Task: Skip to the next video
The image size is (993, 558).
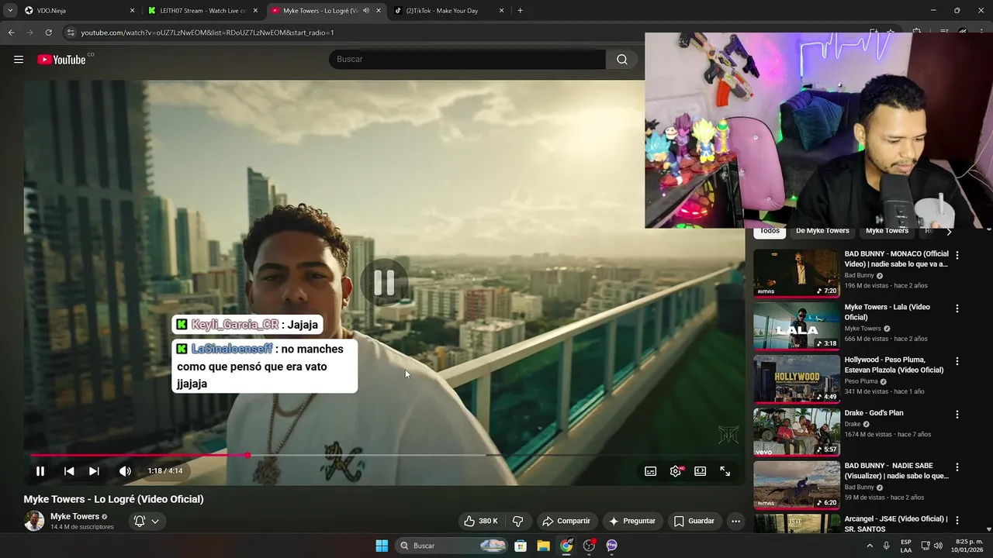Action: coord(94,471)
